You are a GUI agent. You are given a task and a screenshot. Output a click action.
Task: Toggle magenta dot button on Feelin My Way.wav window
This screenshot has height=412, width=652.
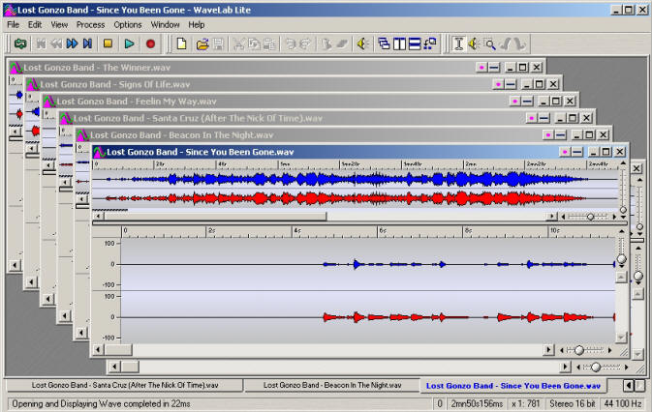click(514, 101)
